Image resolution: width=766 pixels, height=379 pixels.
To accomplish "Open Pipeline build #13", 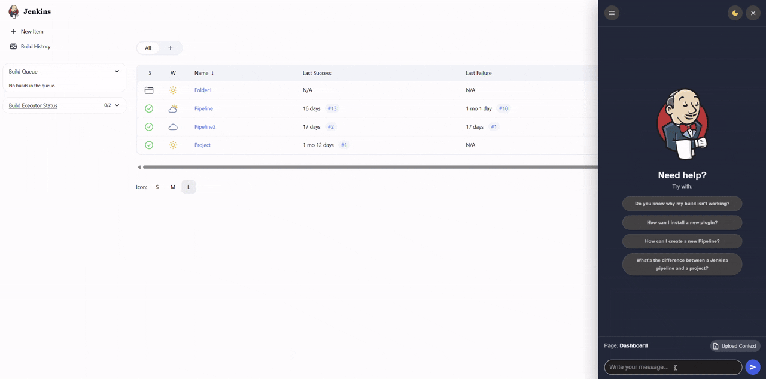I will [x=332, y=108].
